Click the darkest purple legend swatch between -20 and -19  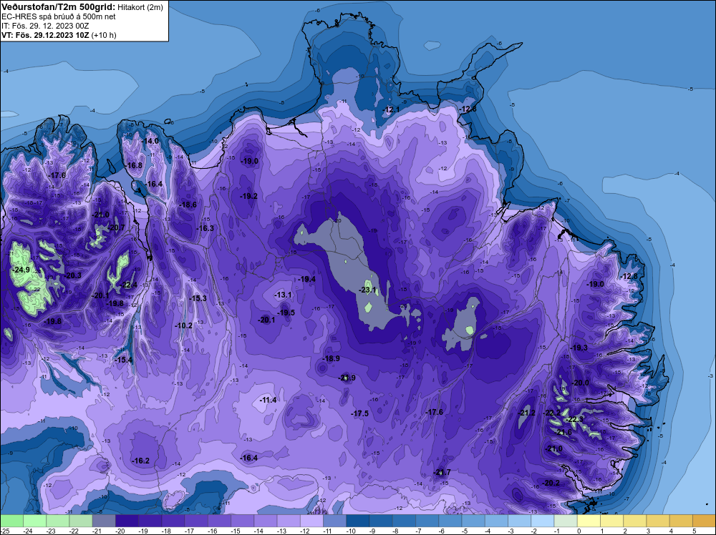click(127, 521)
